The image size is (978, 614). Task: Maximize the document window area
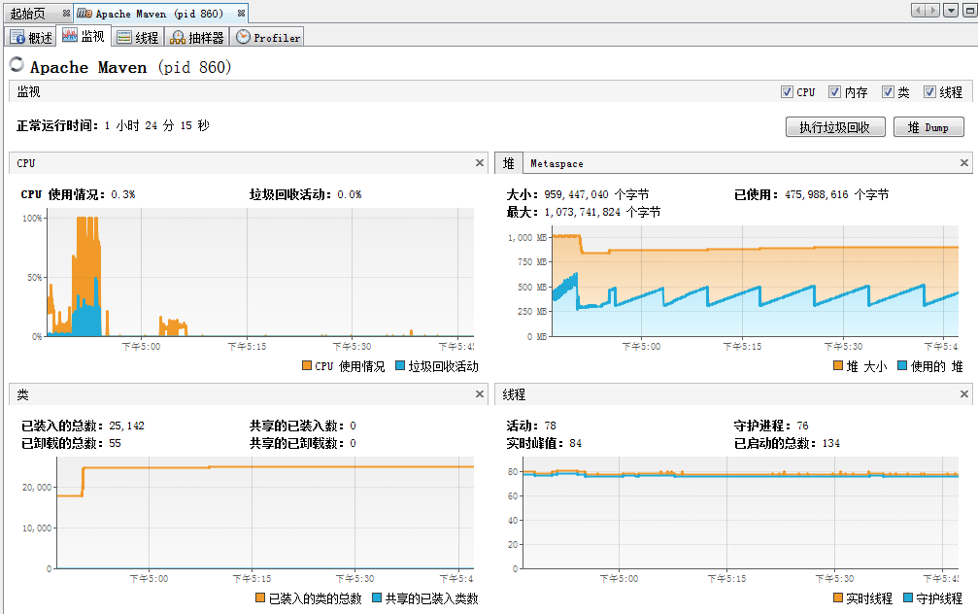click(970, 10)
